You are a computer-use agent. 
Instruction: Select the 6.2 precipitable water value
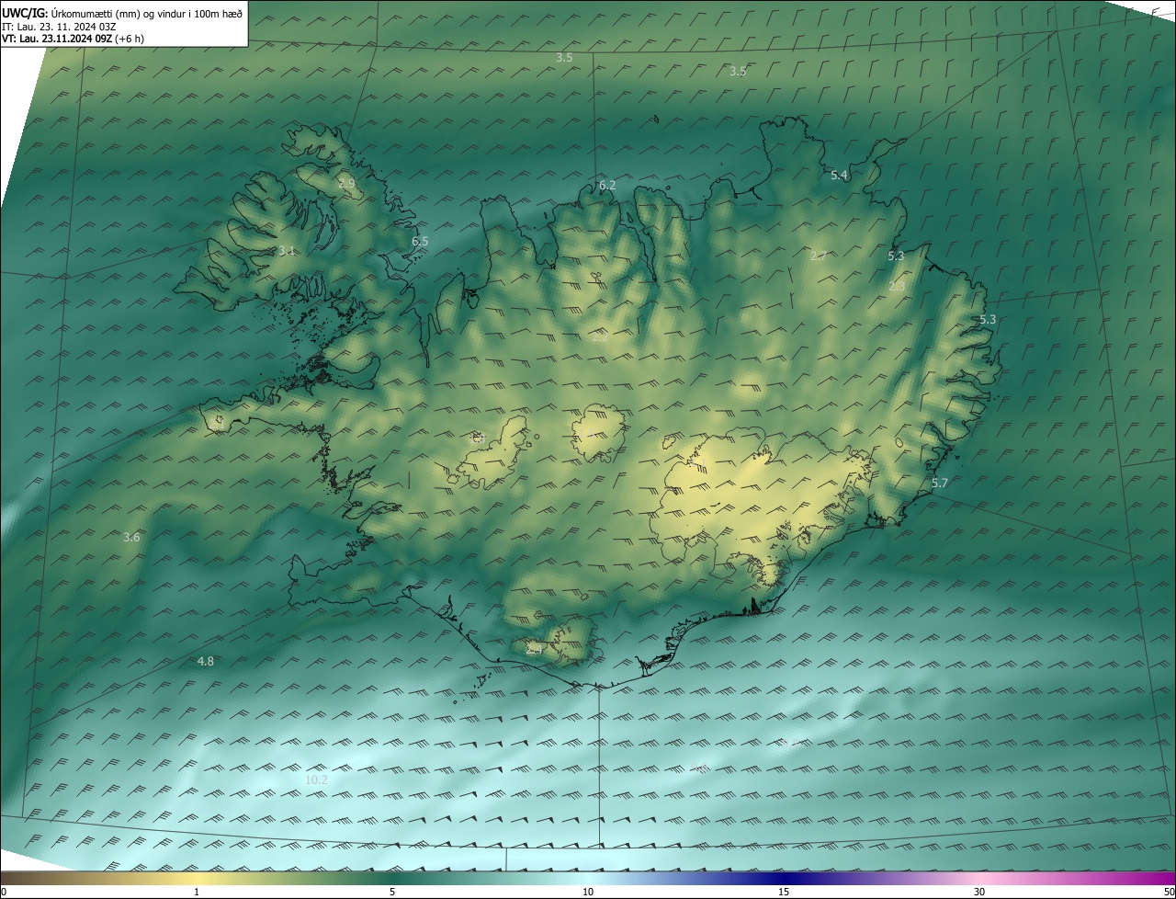[607, 185]
